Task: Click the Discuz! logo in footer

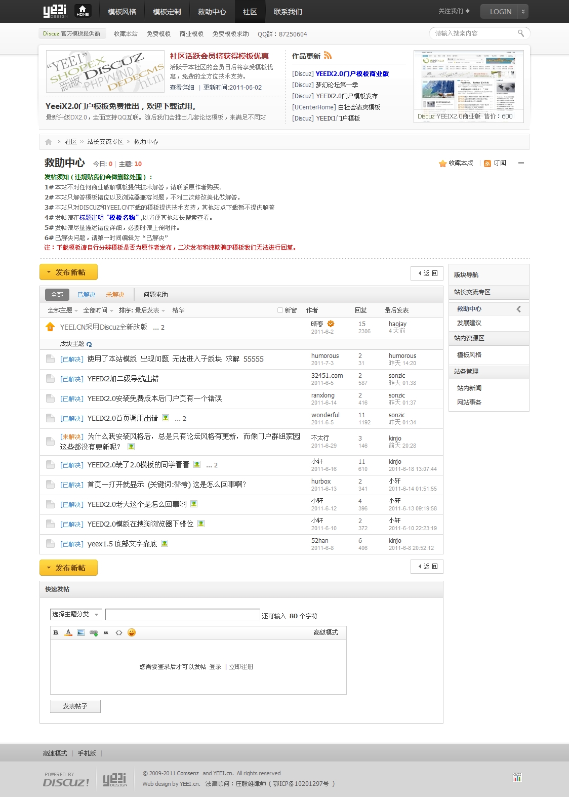Action: pos(66,780)
